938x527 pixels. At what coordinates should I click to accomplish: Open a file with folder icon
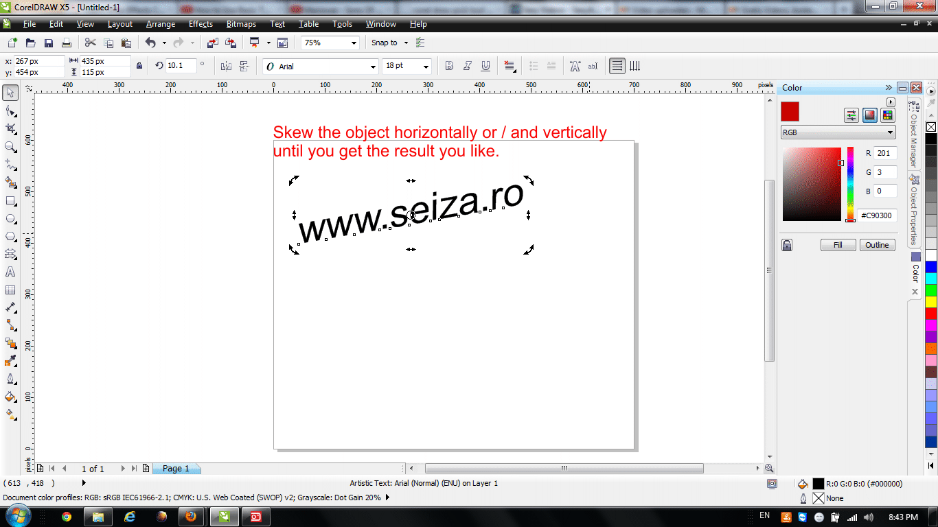[31, 43]
